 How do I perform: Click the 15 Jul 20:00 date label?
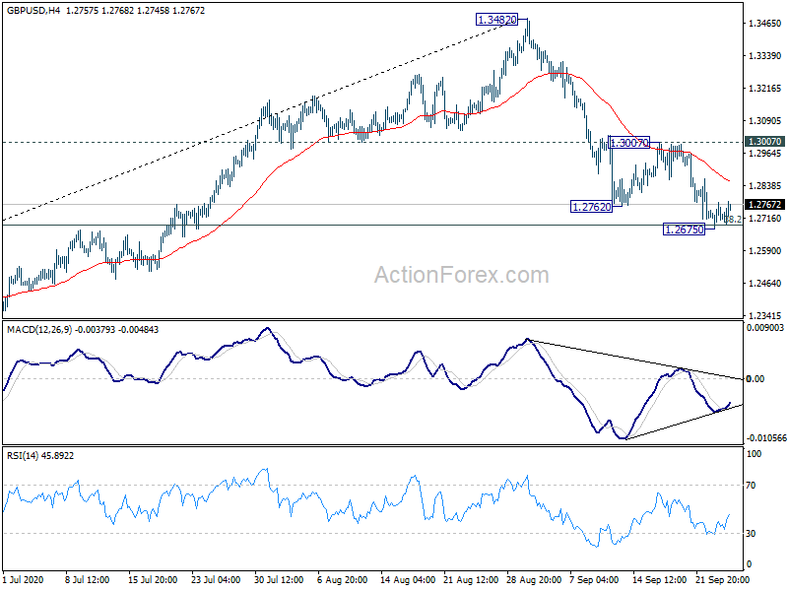pos(153,580)
